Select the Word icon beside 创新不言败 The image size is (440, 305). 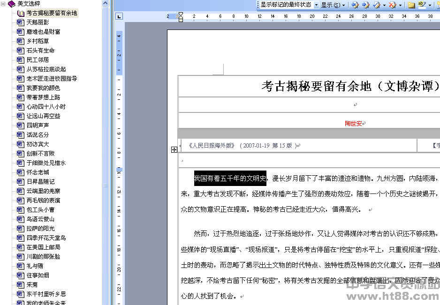21,154
